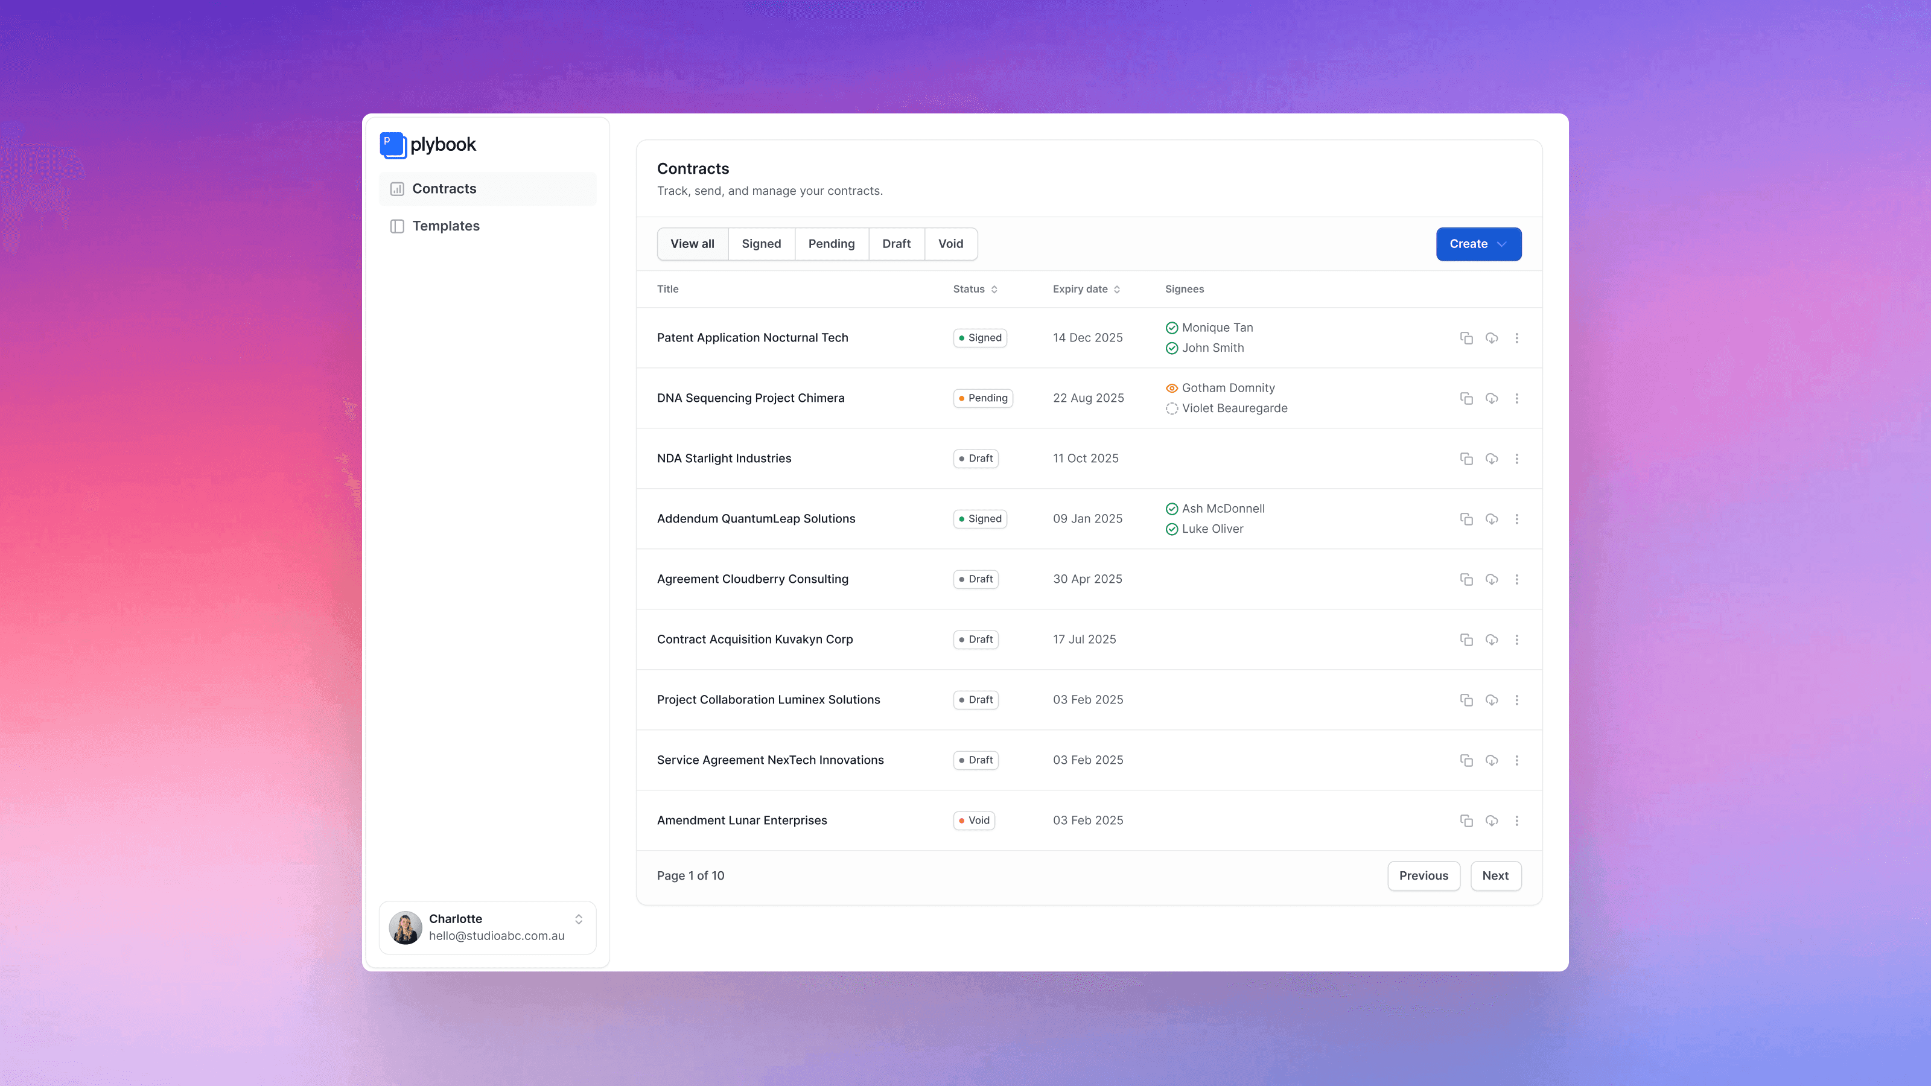The width and height of the screenshot is (1931, 1086).
Task: Click the viewed eye icon beside Gotham Domnity
Action: (x=1171, y=387)
